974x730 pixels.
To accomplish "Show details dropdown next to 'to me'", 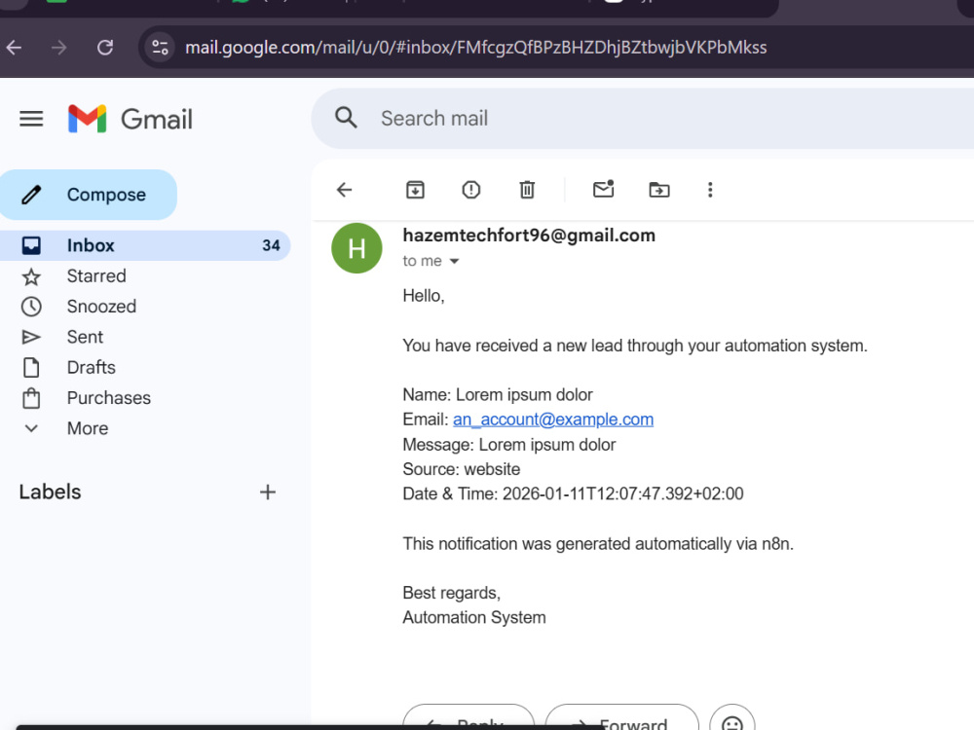I will pyautogui.click(x=454, y=261).
